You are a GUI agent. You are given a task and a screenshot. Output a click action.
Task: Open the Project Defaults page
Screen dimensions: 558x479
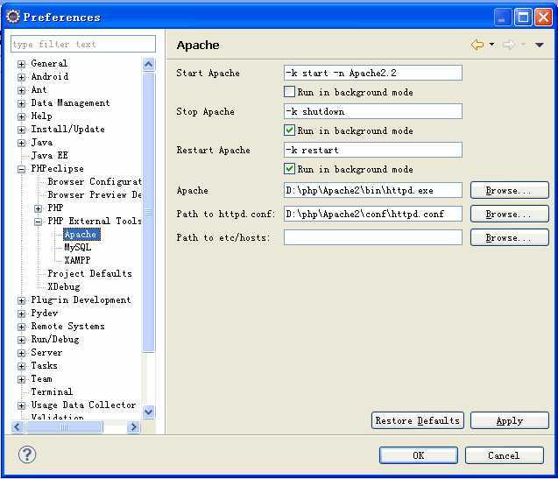[x=89, y=274]
